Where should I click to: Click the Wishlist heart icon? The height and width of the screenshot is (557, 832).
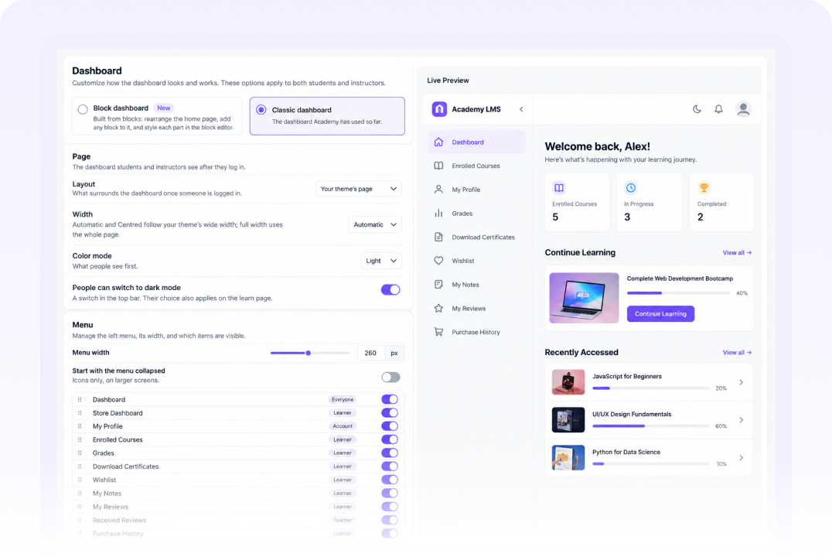(x=438, y=261)
